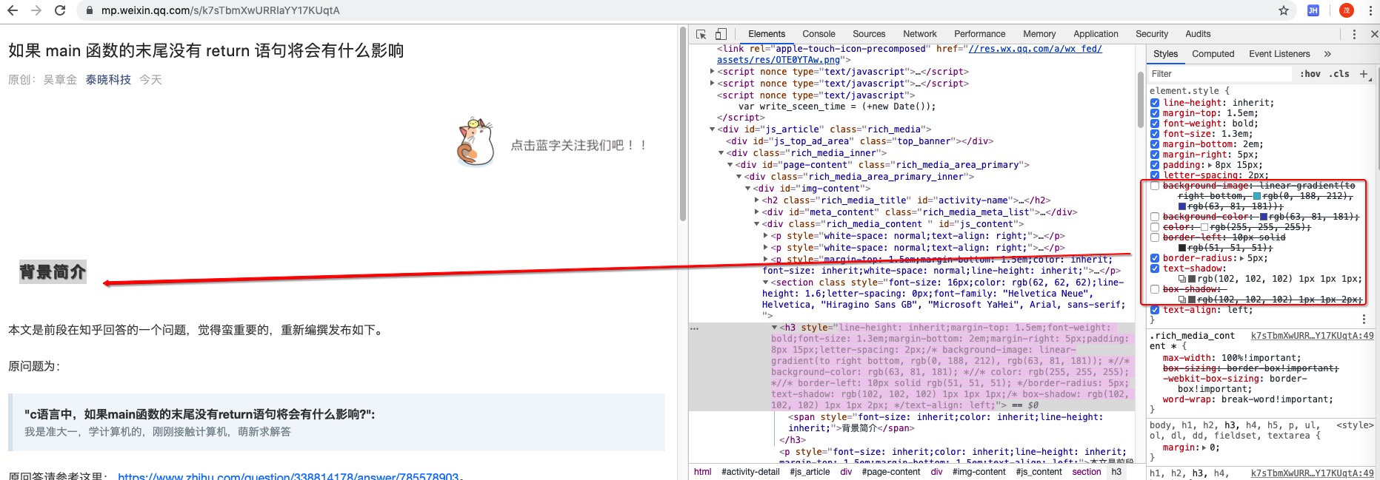Add a new style rule with plus icon
Screen dimensions: 1380x480
[1364, 74]
